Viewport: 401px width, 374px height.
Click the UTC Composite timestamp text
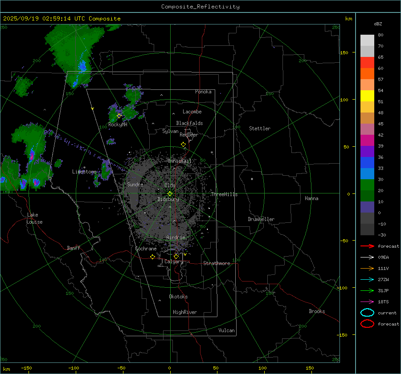click(x=62, y=19)
